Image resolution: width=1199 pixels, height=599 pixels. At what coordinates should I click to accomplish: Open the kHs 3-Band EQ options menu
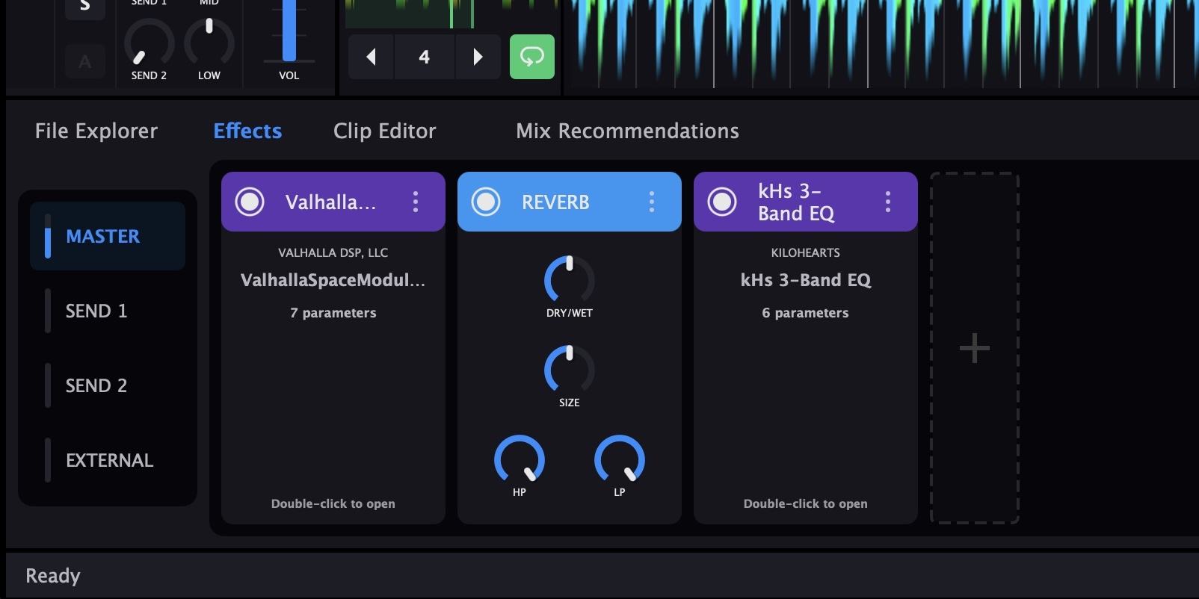pos(888,202)
